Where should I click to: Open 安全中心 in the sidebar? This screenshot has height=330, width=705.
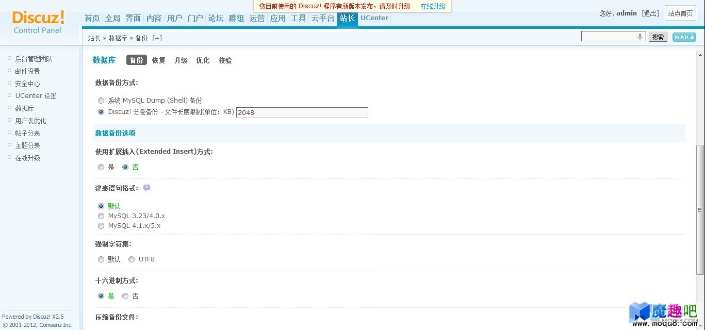[x=27, y=84]
